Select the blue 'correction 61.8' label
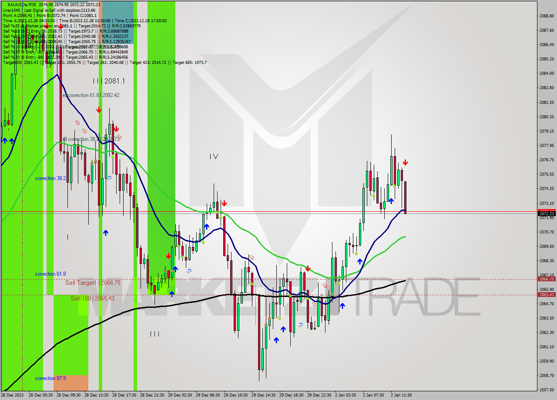 point(50,274)
